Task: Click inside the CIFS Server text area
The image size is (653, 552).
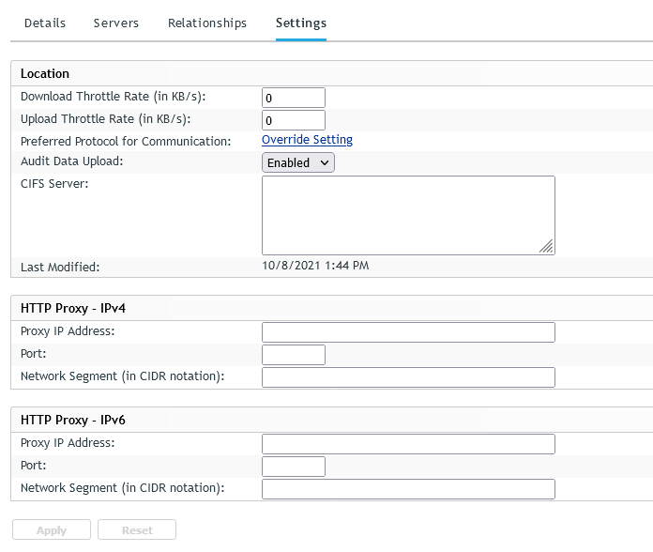Action: [x=408, y=215]
